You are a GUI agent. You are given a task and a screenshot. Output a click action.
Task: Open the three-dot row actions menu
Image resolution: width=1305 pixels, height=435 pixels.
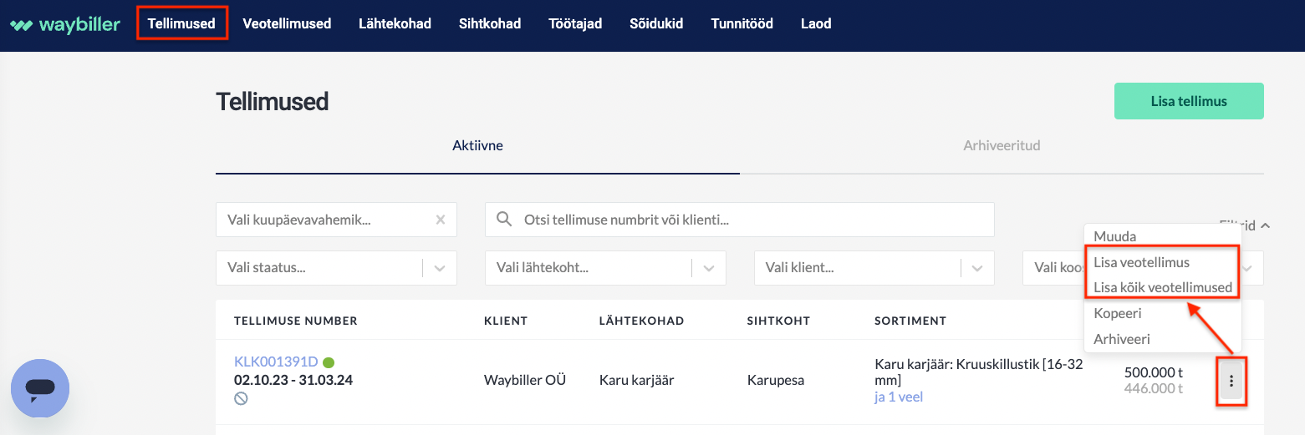click(x=1231, y=381)
